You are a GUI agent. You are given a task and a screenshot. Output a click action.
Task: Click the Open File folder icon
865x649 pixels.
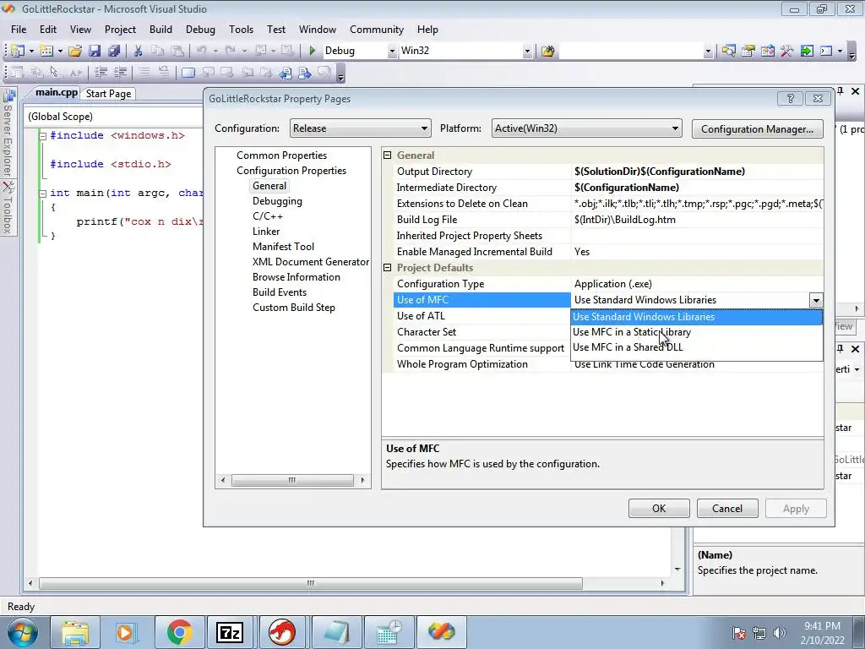pos(75,51)
